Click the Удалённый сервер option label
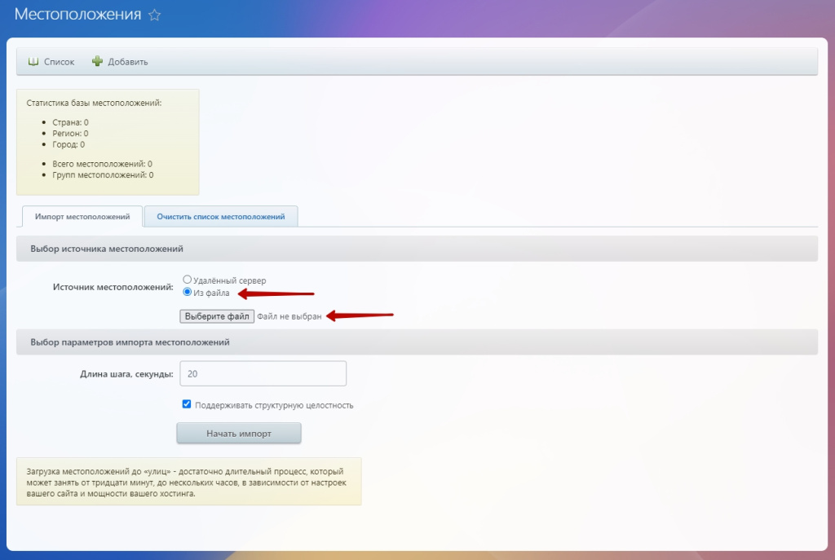The height and width of the screenshot is (560, 835). (229, 280)
